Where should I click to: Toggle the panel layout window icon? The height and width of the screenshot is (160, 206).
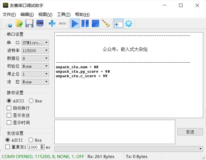click(x=118, y=23)
